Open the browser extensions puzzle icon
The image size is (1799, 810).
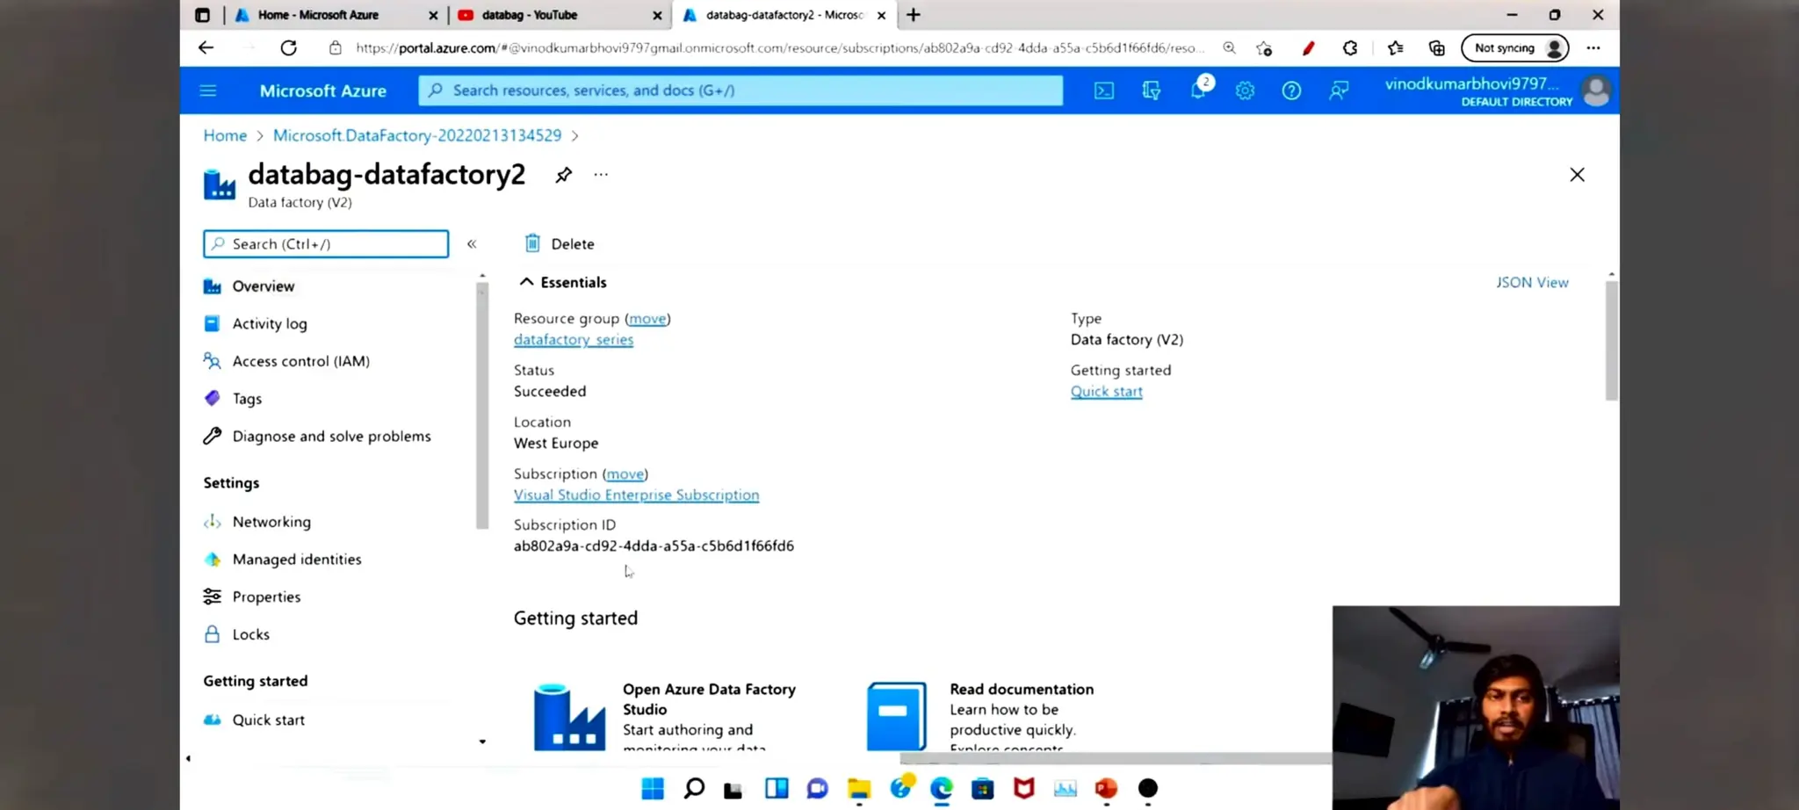pyautogui.click(x=1350, y=48)
